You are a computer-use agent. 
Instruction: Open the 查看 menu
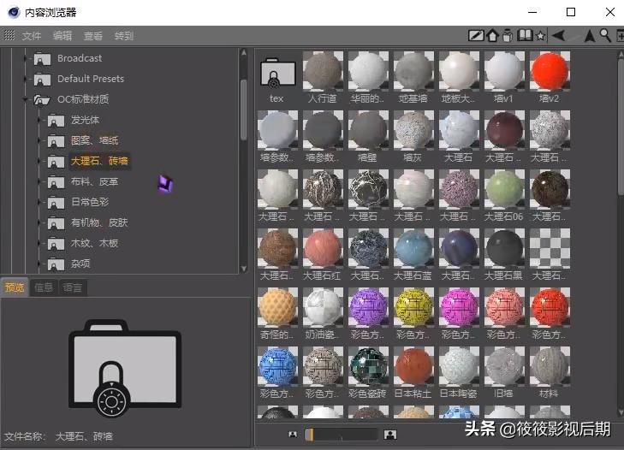click(x=93, y=36)
